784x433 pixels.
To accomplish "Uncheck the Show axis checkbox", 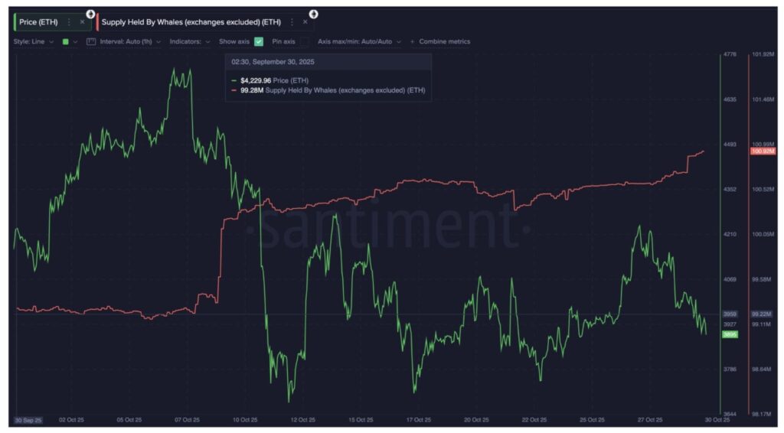I will [x=259, y=41].
